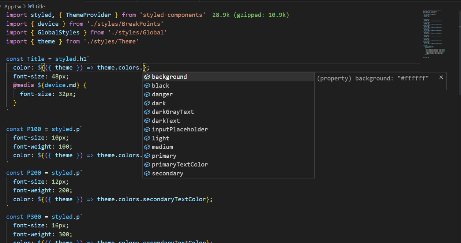Click the './styles/Theme' import path

click(x=111, y=41)
